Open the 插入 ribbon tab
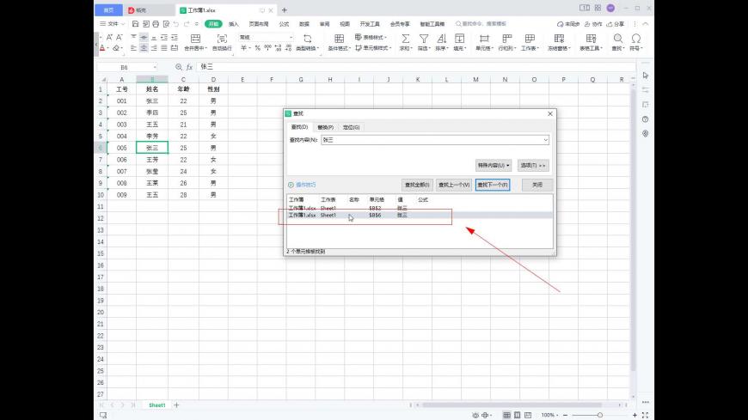 [x=234, y=24]
